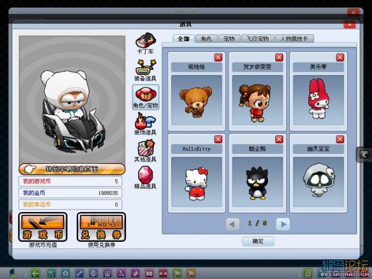This screenshot has height=279, width=372.
Task: Remove the 熊娃娃 item with red X
Action: 218,57
